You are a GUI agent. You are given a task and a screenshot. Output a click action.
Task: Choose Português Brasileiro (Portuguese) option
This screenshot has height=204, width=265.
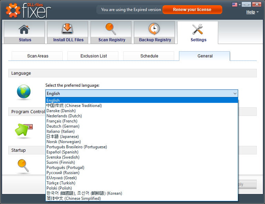tap(142, 147)
